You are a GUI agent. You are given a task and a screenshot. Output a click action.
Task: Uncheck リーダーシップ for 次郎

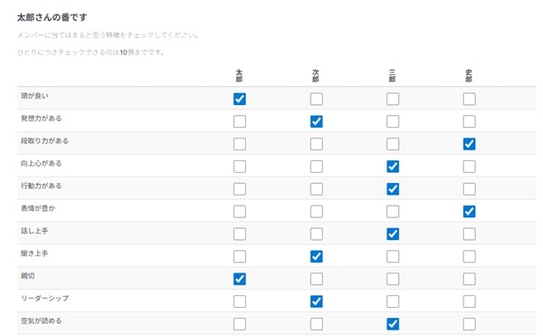[x=317, y=302]
